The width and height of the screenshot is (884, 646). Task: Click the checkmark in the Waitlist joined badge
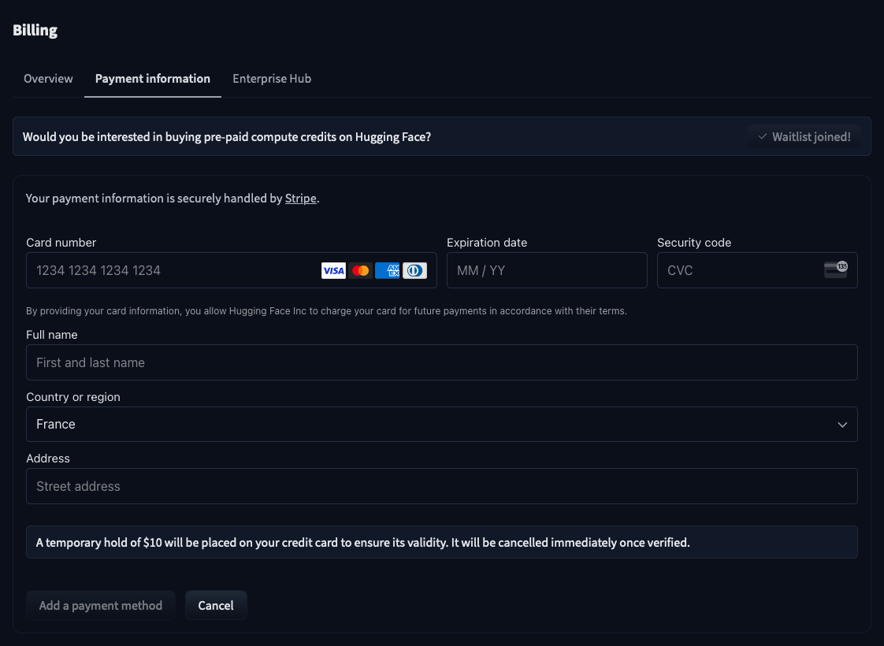point(762,136)
